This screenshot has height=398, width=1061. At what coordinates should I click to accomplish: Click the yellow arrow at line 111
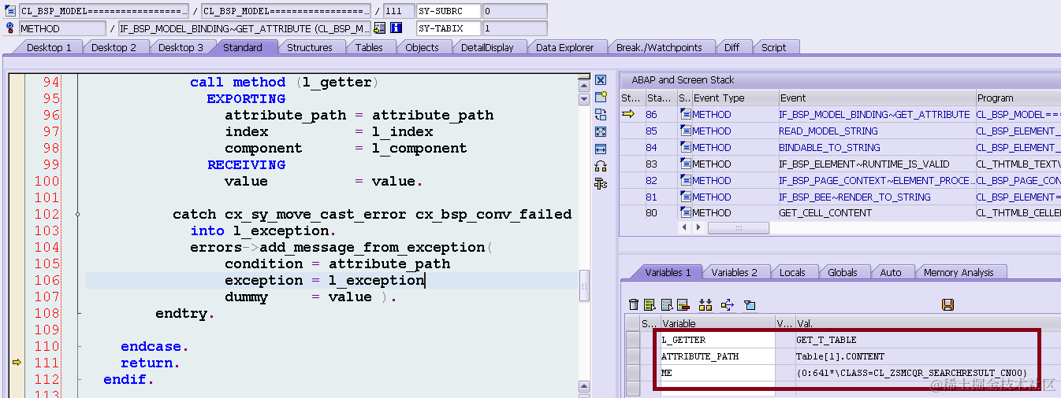click(x=16, y=363)
